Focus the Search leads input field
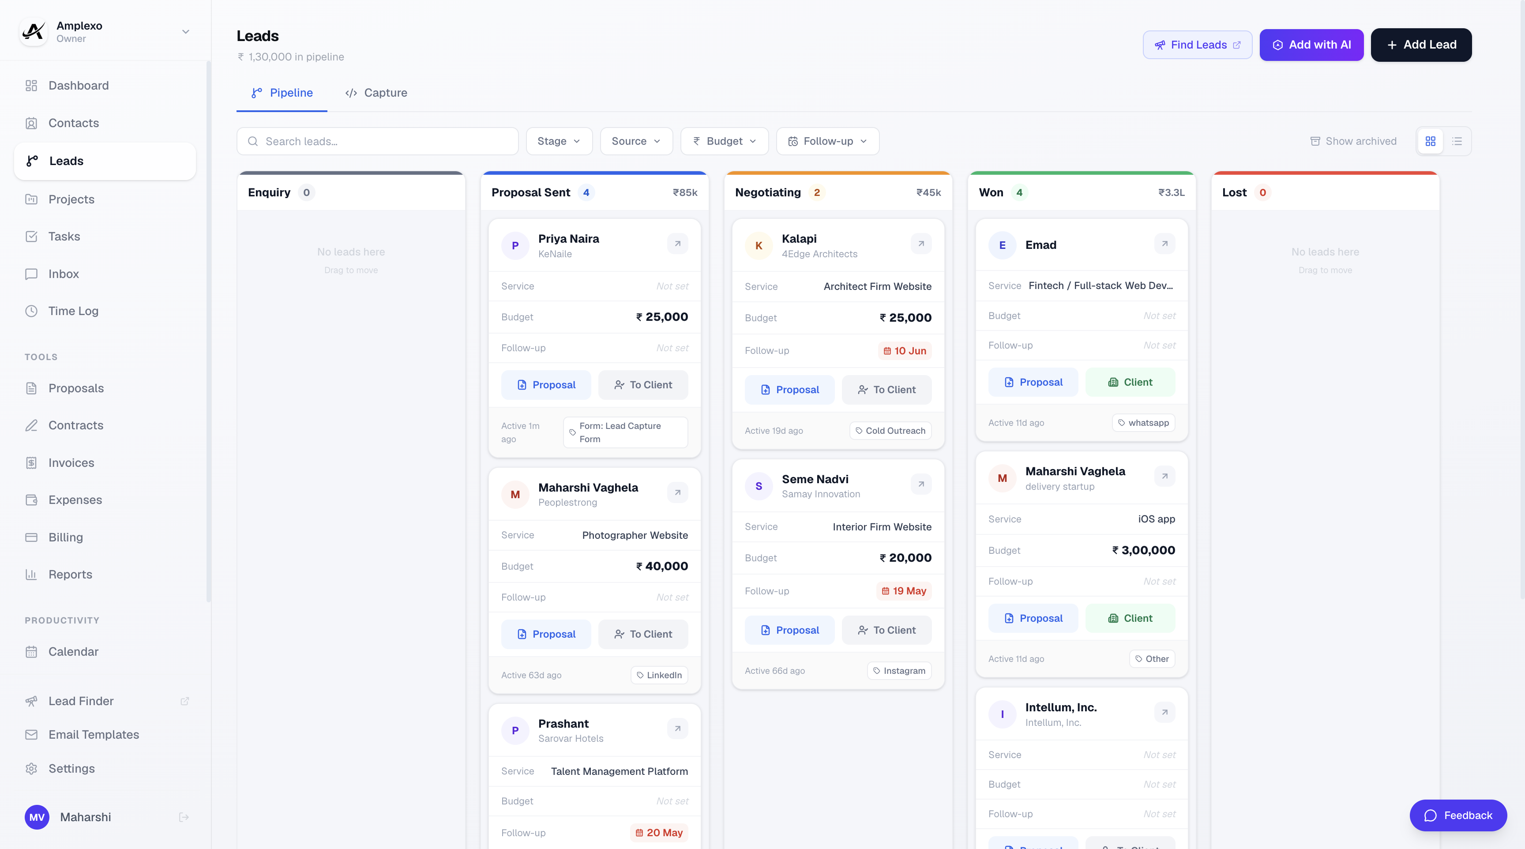Screen dimensions: 1525x849 378,142
